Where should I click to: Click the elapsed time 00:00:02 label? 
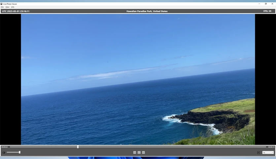(x=5, y=147)
